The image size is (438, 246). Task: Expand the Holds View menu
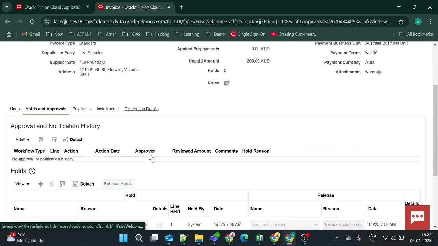[x=23, y=184]
